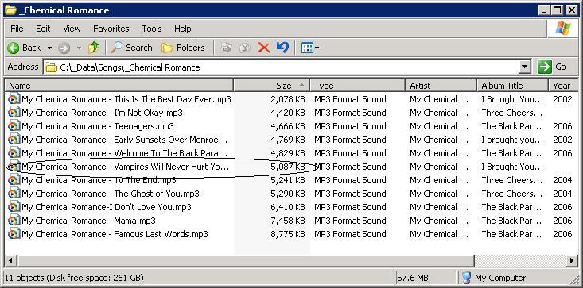The height and width of the screenshot is (288, 583).
Task: Open the Help menu
Action: pos(183,29)
